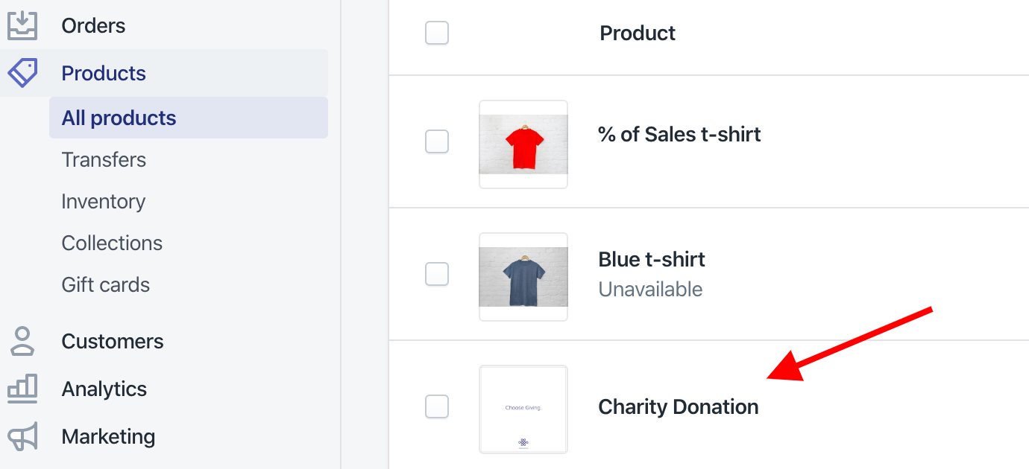
Task: Click the Marketing megaphone icon
Action: click(22, 436)
